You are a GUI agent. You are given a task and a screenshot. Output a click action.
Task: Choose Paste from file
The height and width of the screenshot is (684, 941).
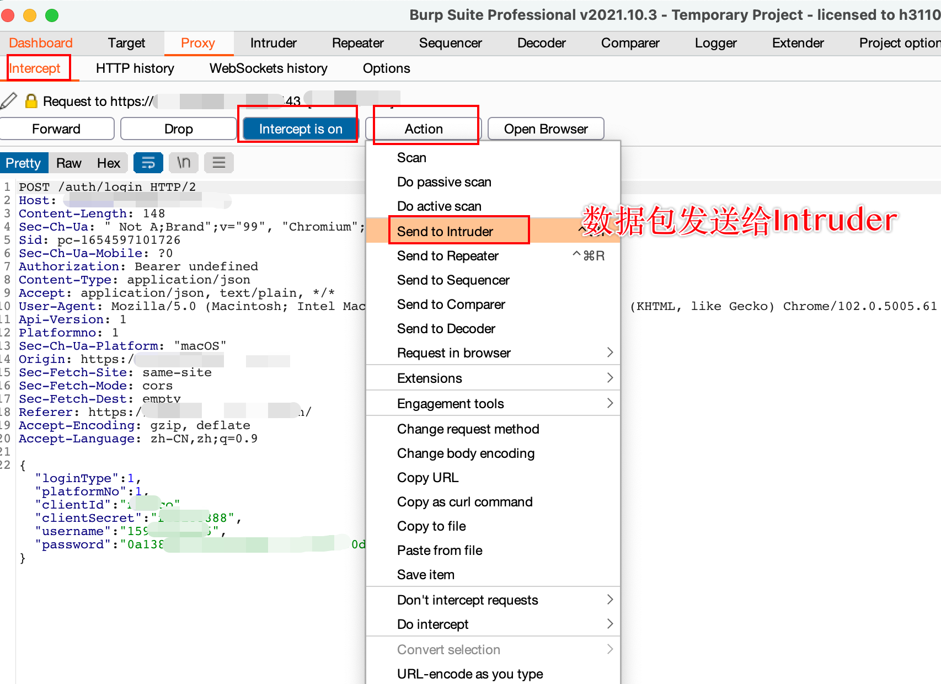[493, 551]
